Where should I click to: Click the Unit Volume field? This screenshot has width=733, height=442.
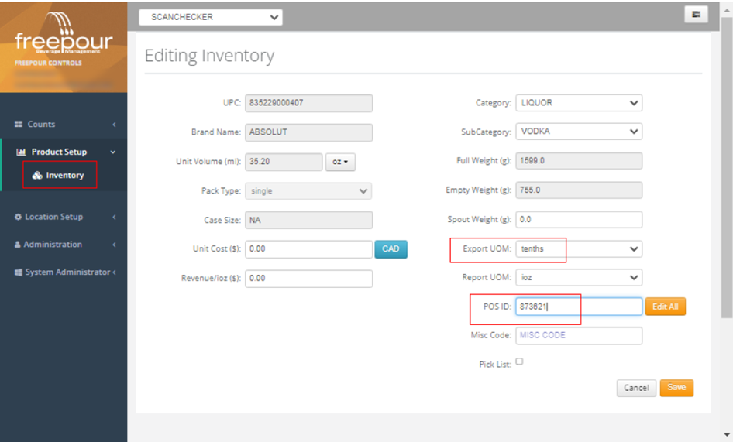pyautogui.click(x=284, y=162)
